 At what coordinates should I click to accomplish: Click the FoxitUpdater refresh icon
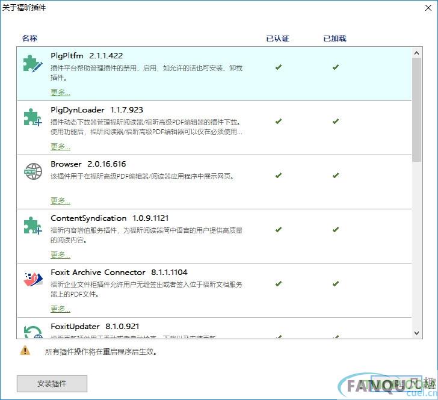coord(32,331)
